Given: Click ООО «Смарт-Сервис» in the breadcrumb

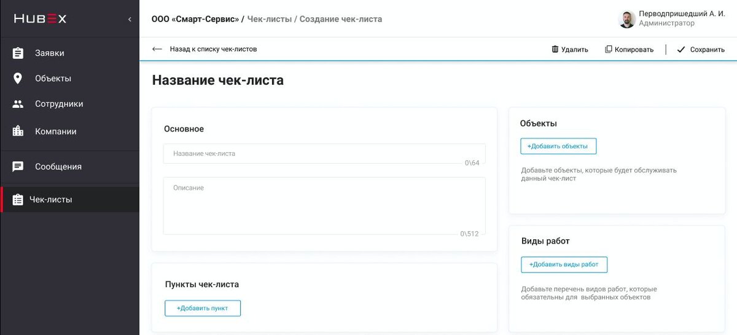Looking at the screenshot, I should tap(195, 19).
